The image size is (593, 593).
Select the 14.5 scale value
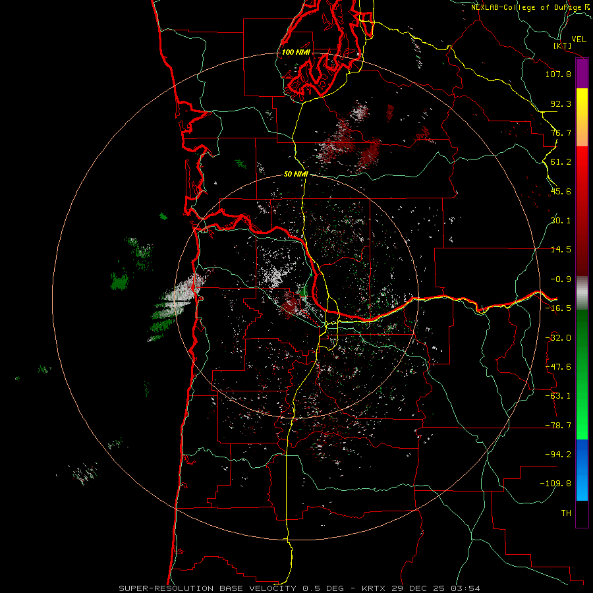[561, 250]
